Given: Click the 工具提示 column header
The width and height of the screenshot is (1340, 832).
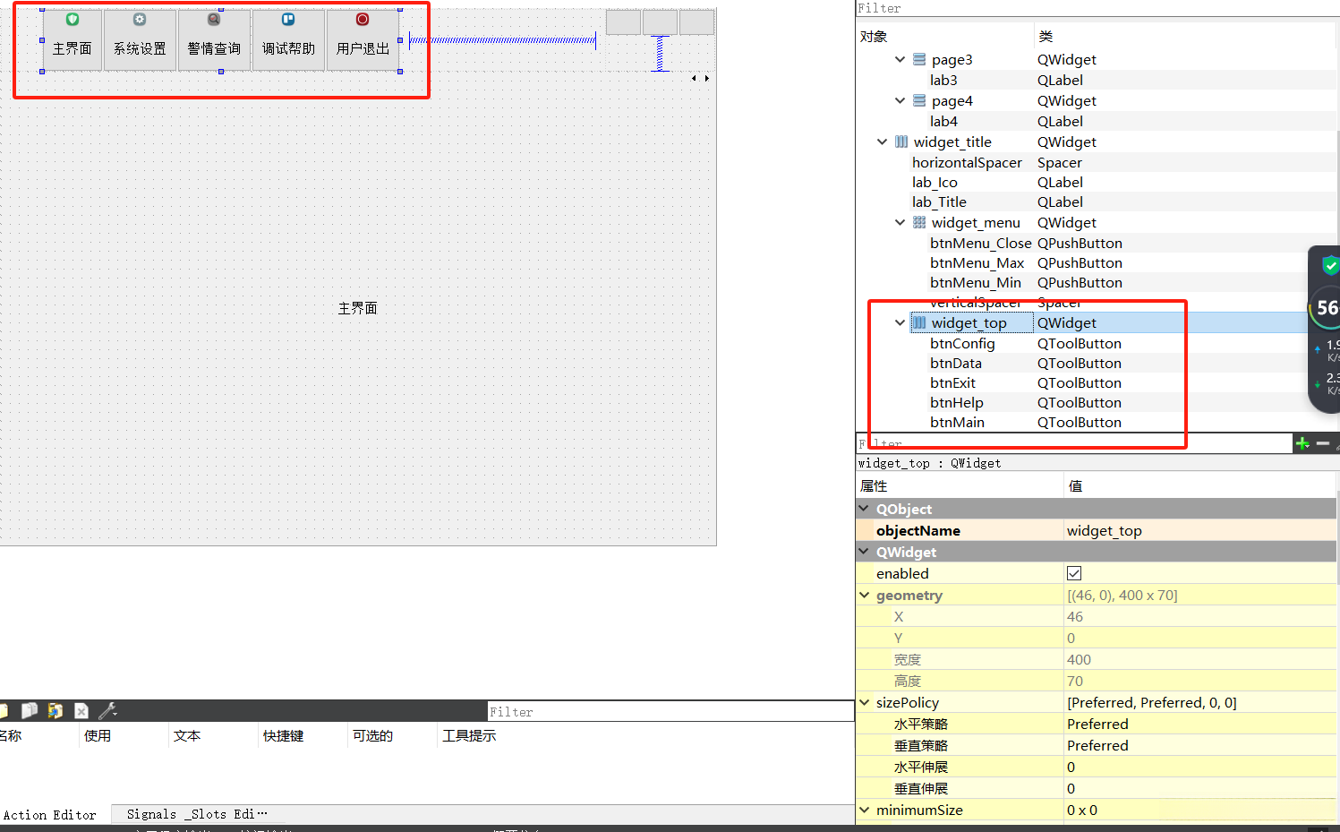Looking at the screenshot, I should pos(469,736).
